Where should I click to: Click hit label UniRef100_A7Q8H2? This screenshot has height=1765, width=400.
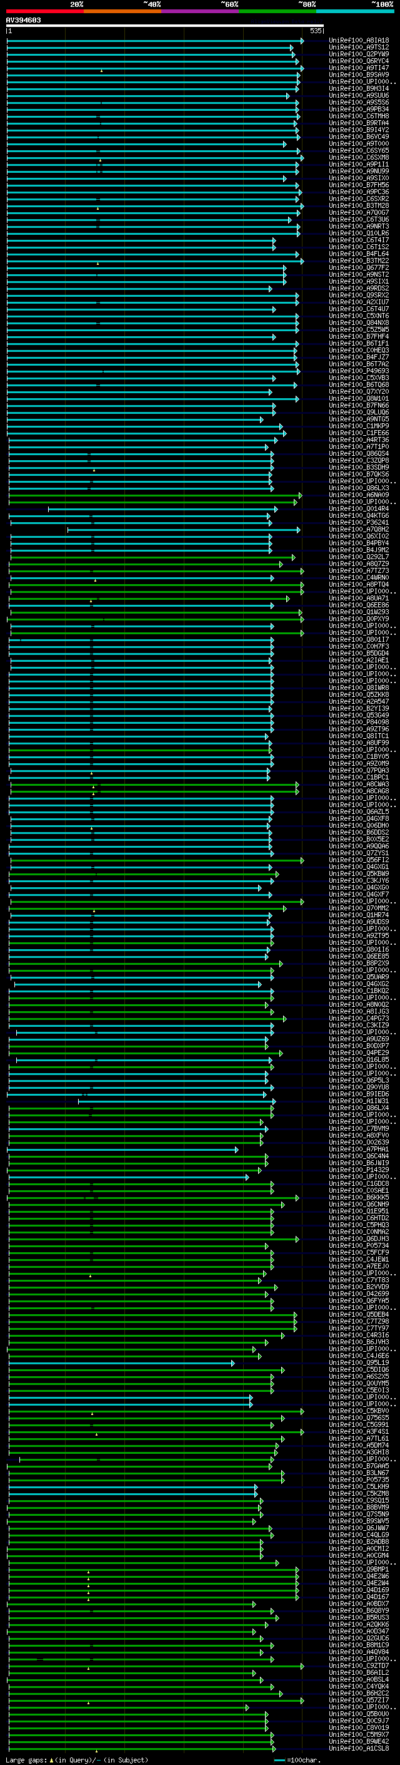(x=359, y=529)
